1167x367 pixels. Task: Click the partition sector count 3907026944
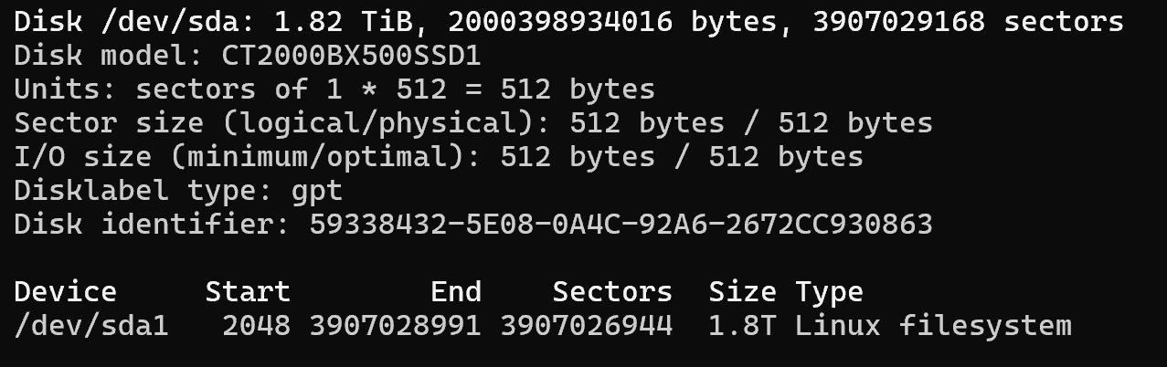(586, 325)
